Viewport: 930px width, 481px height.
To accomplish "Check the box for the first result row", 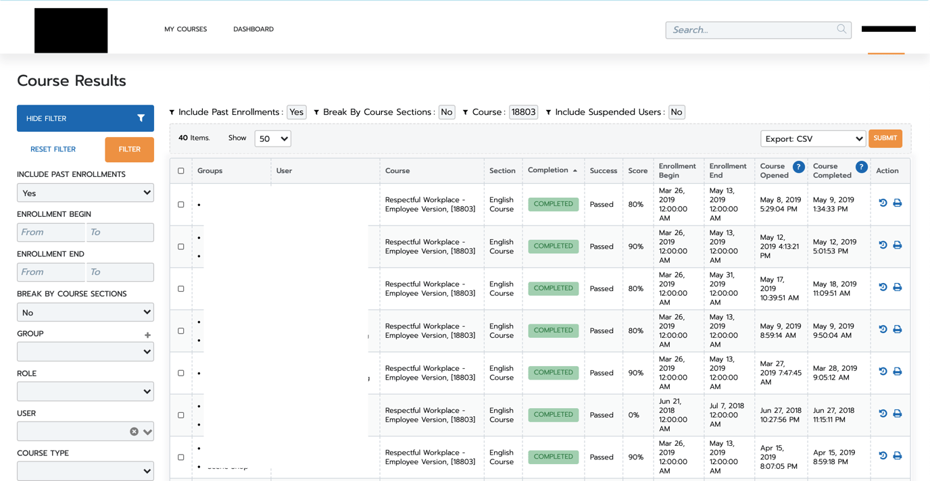I will click(180, 204).
